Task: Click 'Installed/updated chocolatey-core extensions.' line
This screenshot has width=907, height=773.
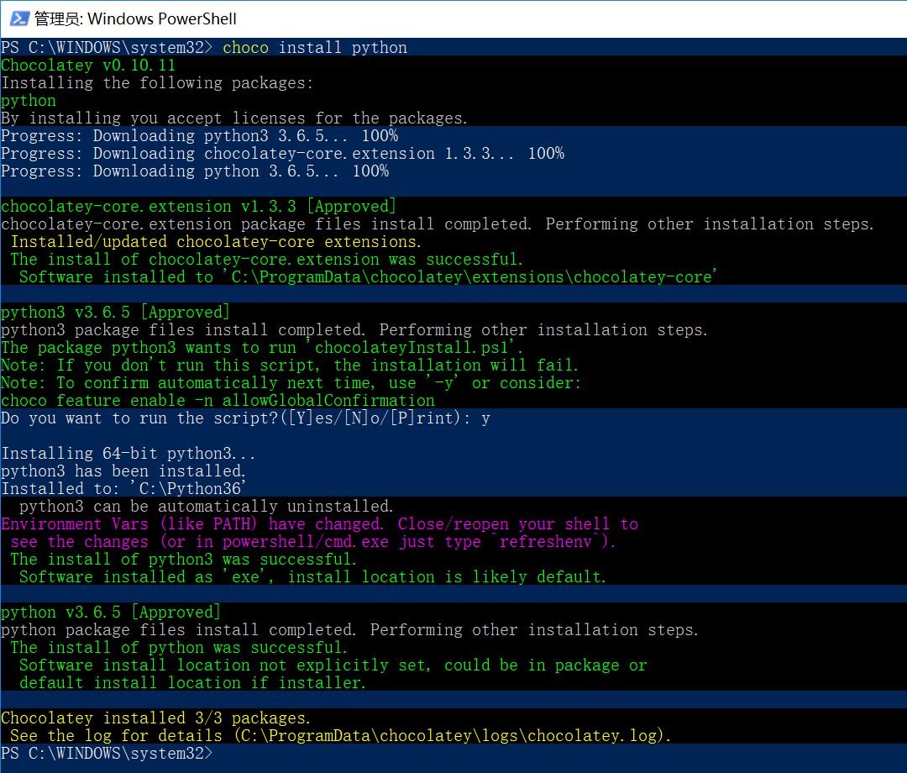Action: pyautogui.click(x=217, y=242)
